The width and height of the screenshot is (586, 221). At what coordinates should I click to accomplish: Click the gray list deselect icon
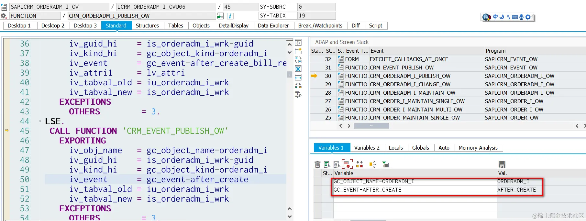[x=337, y=164]
